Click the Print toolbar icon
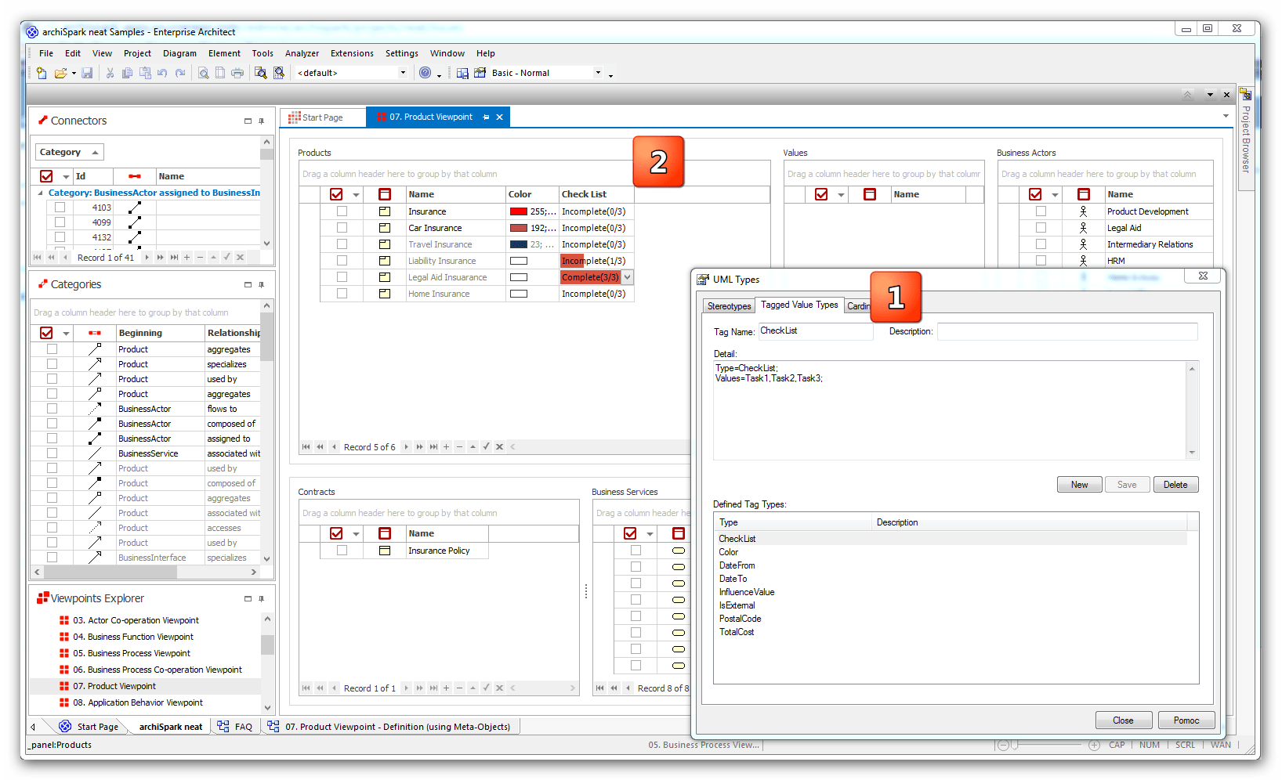 click(x=237, y=73)
